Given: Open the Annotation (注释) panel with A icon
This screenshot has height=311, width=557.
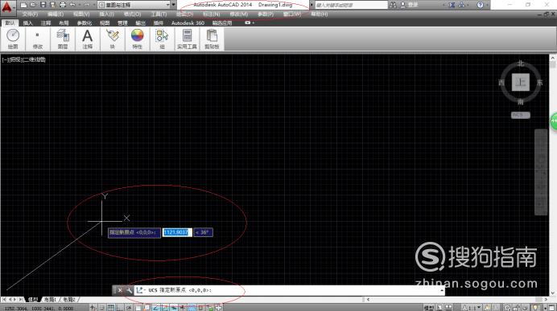Looking at the screenshot, I should coord(88,39).
